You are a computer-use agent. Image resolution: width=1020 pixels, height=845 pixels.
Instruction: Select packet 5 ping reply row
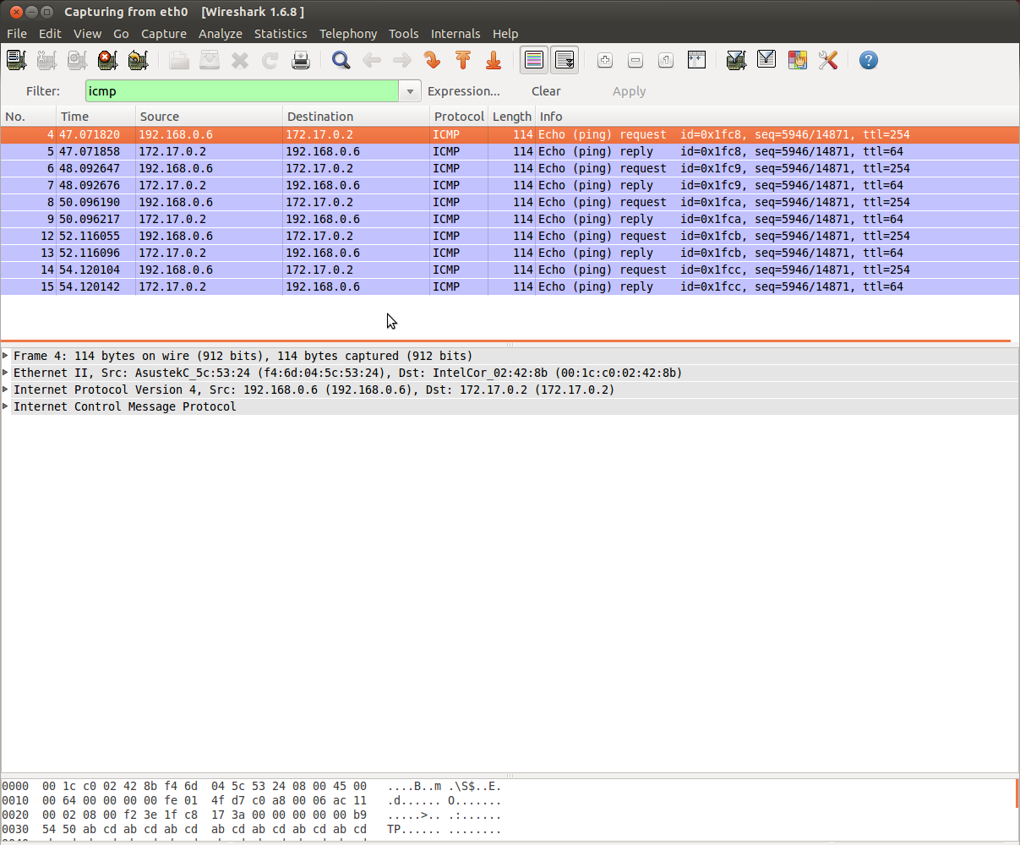[x=510, y=151]
